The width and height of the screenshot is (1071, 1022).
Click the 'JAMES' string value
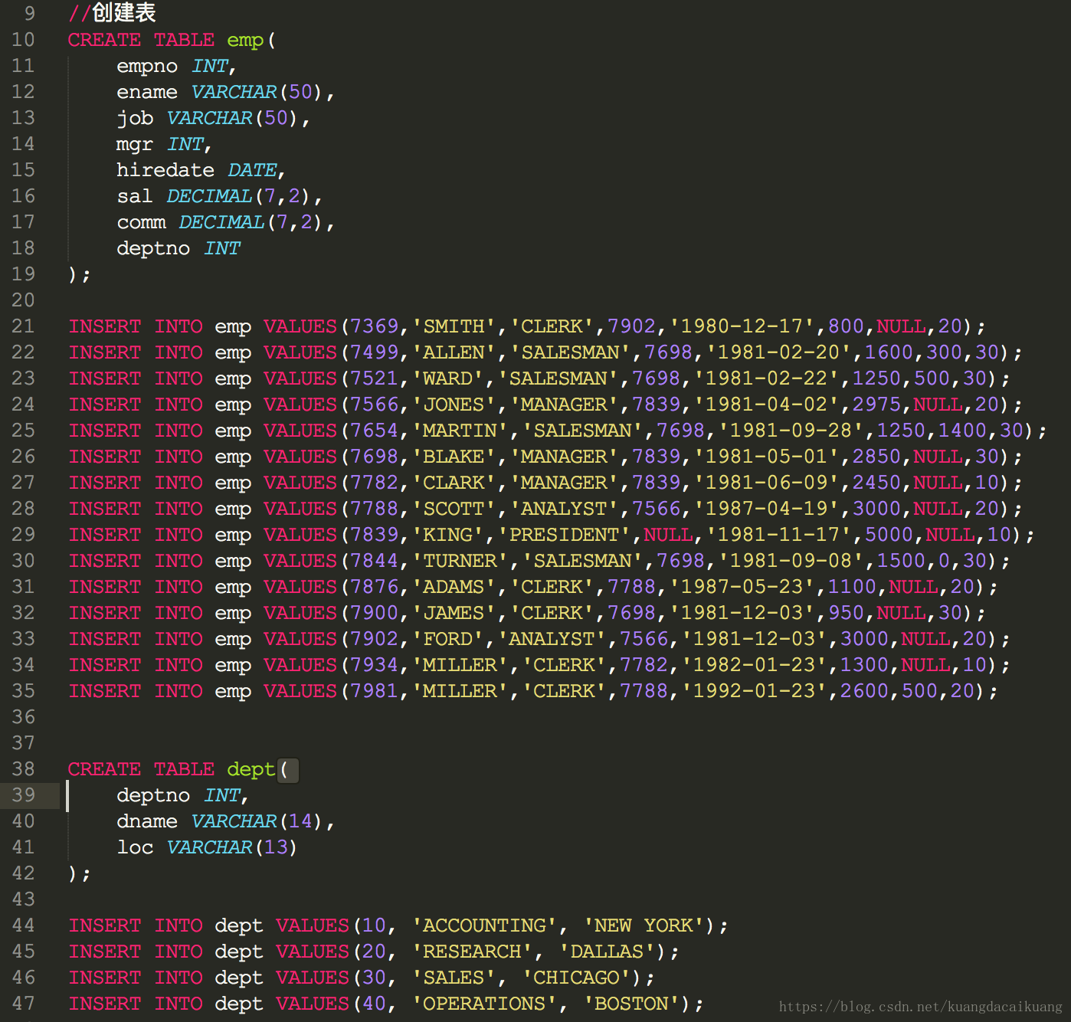click(x=454, y=614)
